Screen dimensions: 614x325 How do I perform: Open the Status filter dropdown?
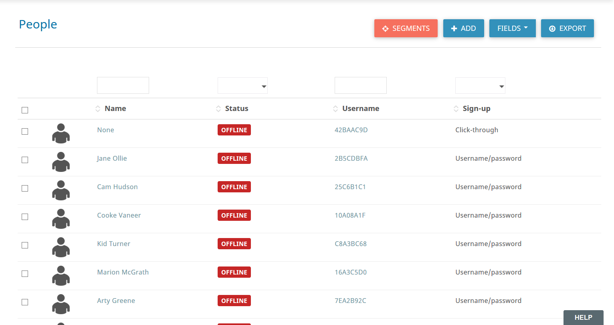click(x=242, y=86)
